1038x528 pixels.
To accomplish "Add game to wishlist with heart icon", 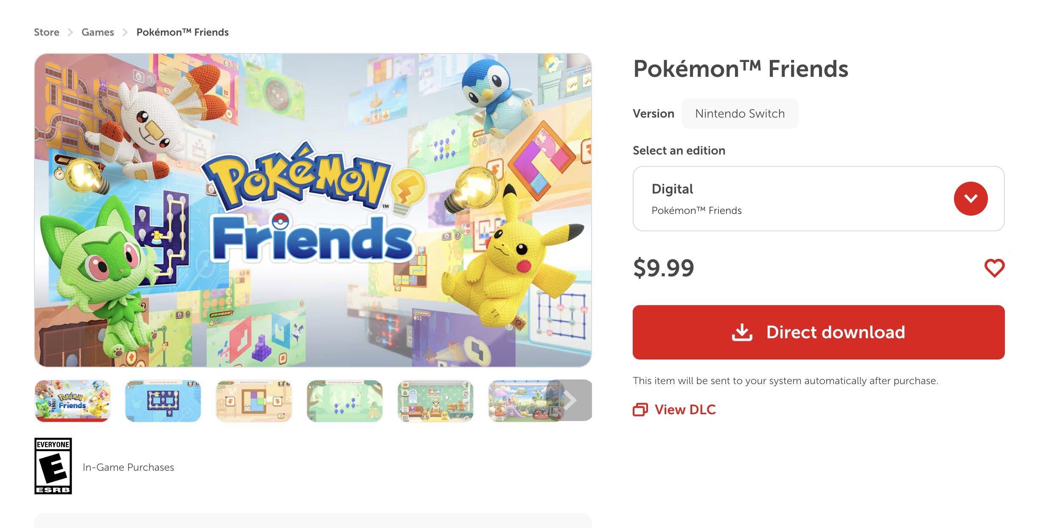I will pyautogui.click(x=994, y=268).
